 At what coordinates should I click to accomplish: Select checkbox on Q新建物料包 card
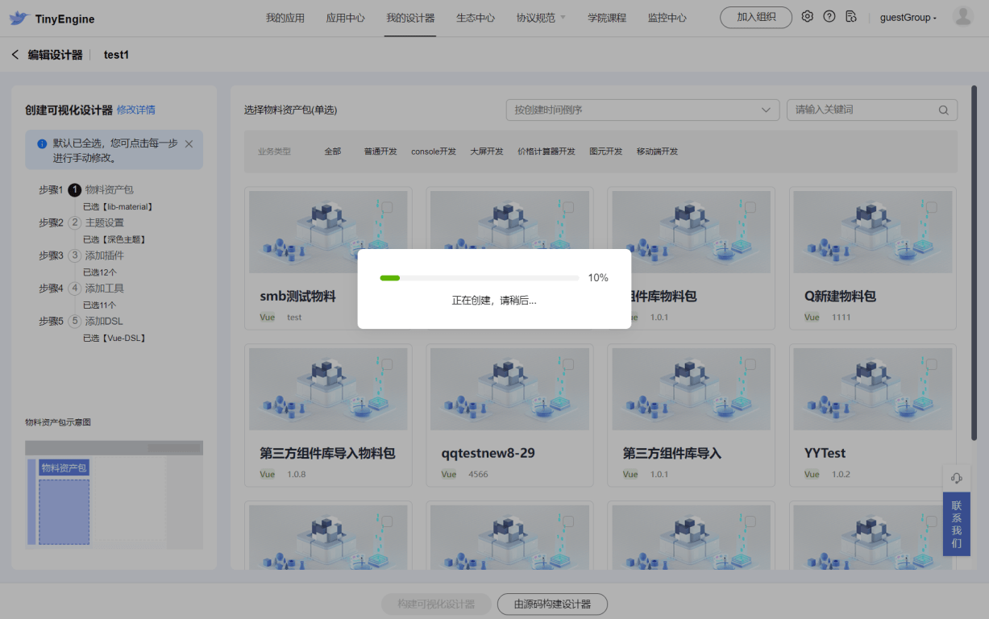click(932, 207)
